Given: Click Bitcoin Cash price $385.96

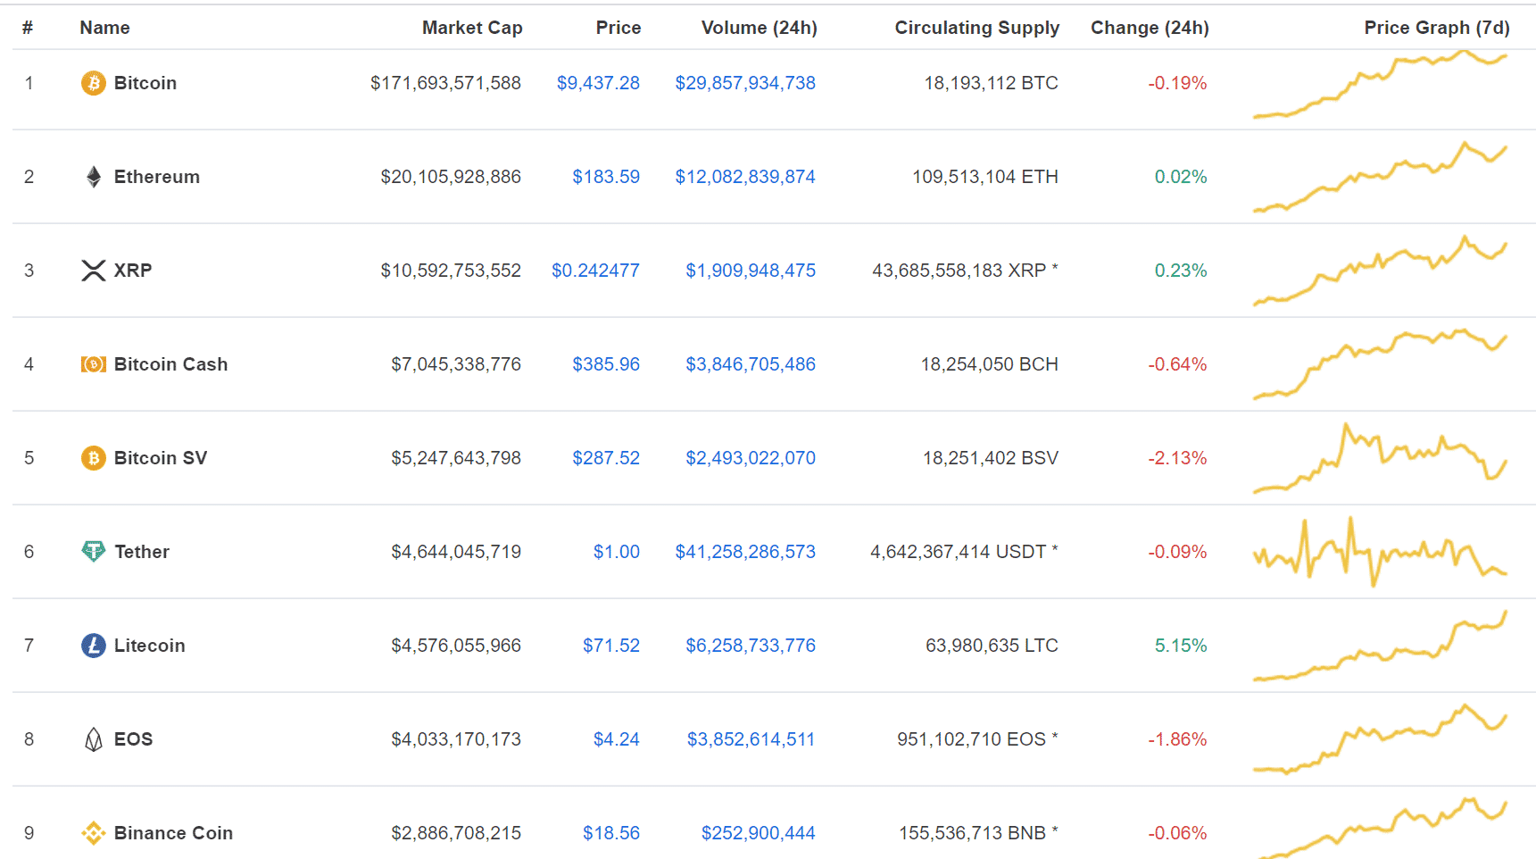Looking at the screenshot, I should [x=606, y=364].
